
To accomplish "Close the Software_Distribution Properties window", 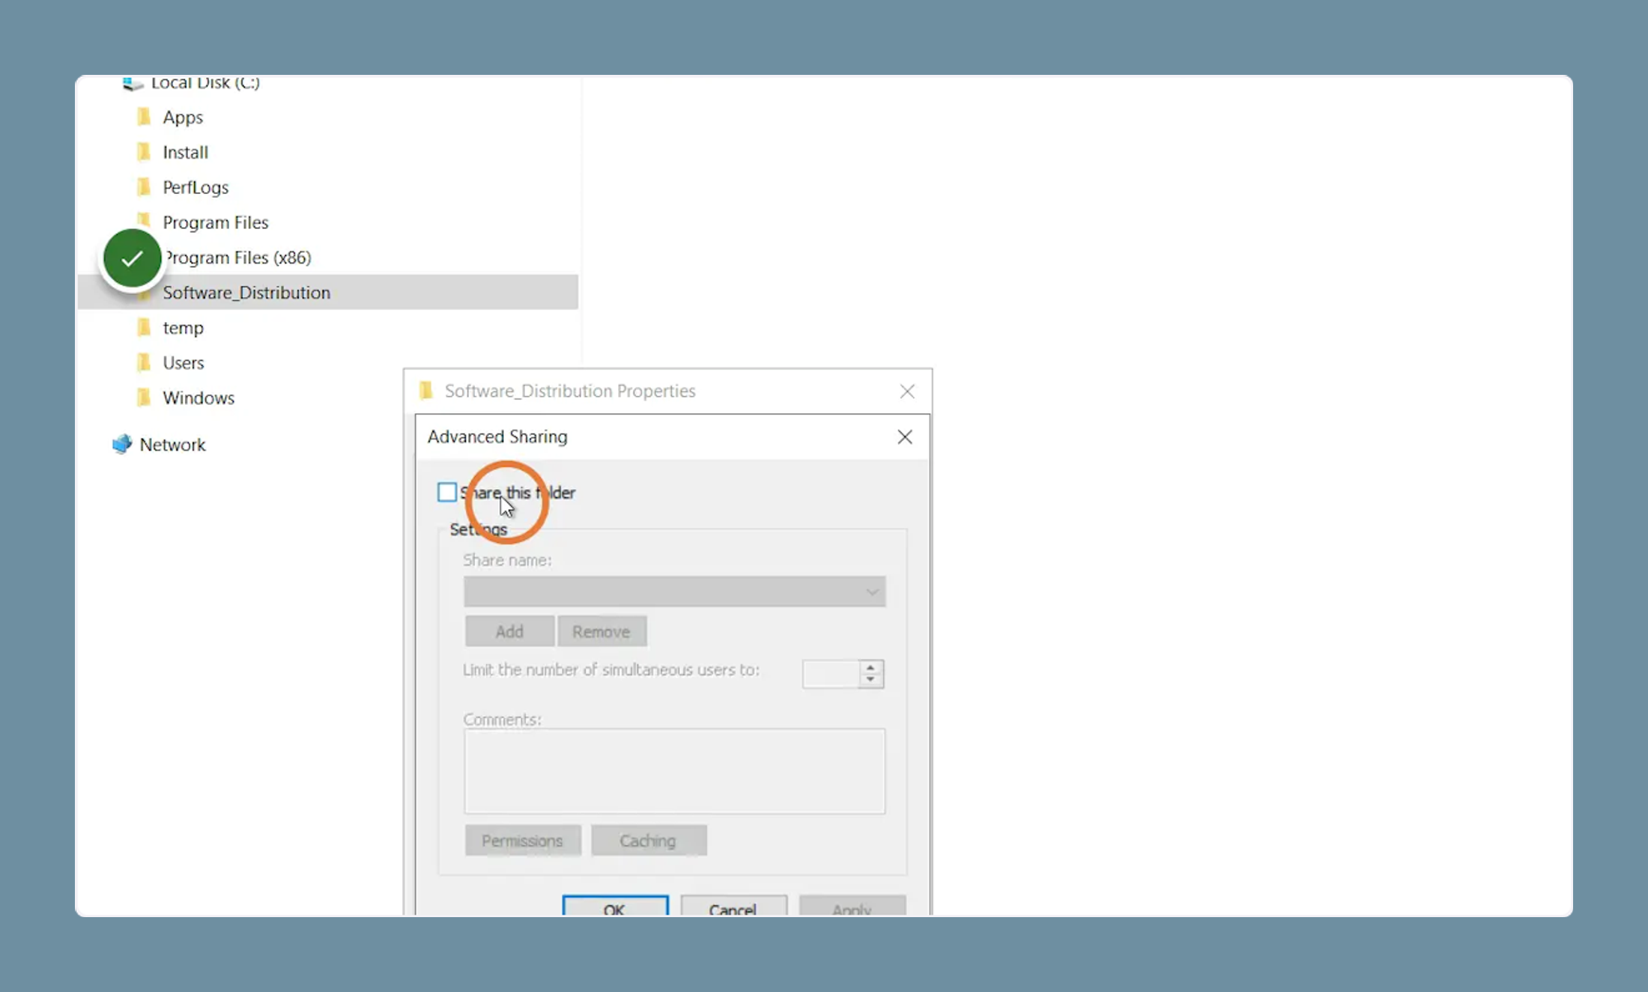I will (907, 391).
